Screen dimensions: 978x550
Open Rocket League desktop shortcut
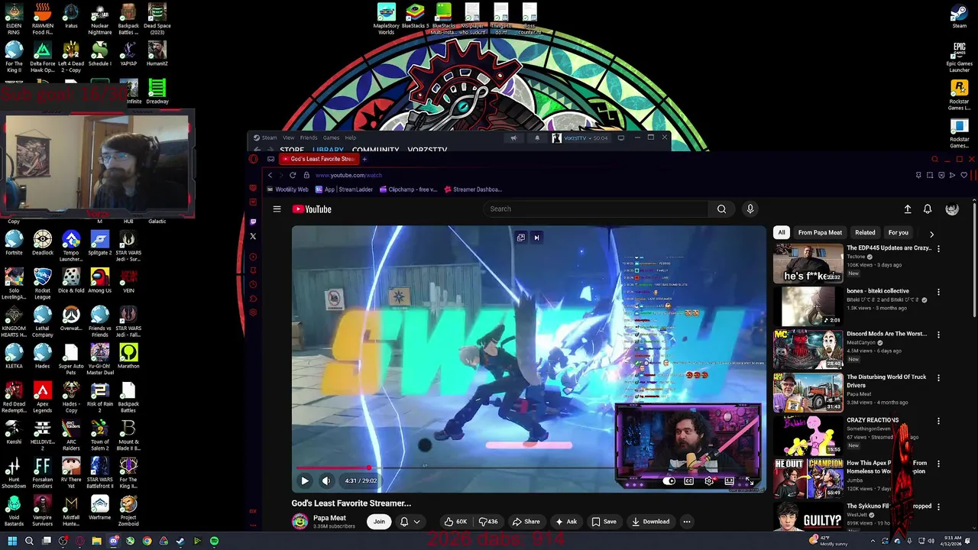43,280
